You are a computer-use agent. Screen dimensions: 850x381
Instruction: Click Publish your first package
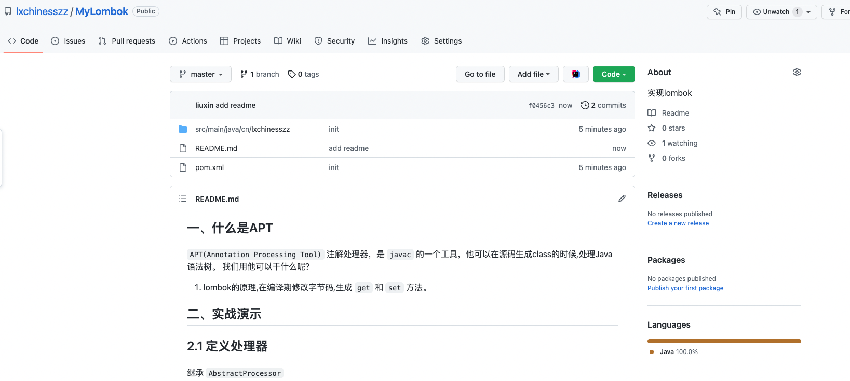(685, 288)
